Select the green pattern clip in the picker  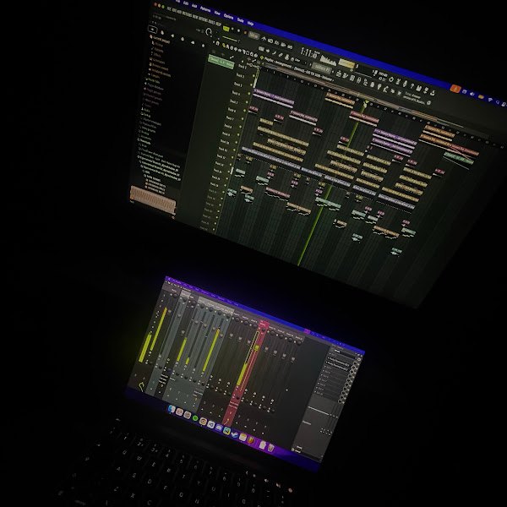pos(221,62)
